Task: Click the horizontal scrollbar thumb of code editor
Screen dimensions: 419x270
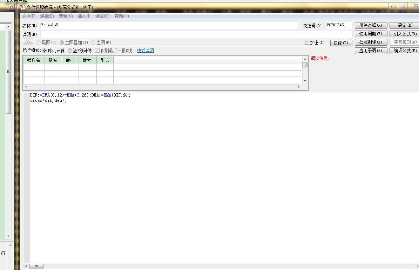Action: click(x=36, y=266)
